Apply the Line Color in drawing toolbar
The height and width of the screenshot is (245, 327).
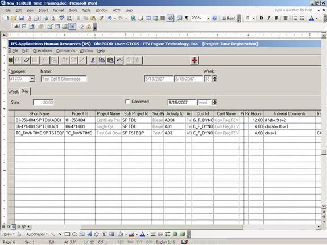click(x=131, y=234)
